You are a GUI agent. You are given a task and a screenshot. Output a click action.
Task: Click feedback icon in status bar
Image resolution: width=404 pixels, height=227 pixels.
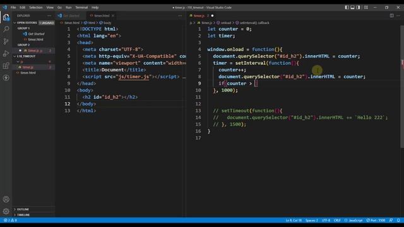pyautogui.click(x=391, y=220)
